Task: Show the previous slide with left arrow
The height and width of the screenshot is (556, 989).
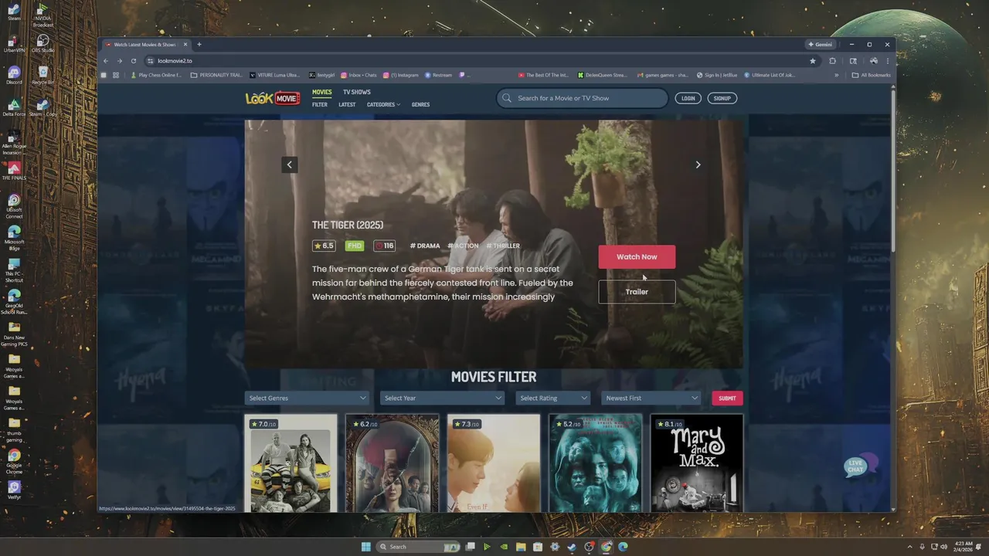Action: [290, 164]
